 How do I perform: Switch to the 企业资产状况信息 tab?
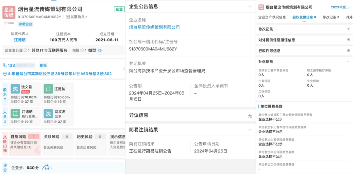point(272,17)
